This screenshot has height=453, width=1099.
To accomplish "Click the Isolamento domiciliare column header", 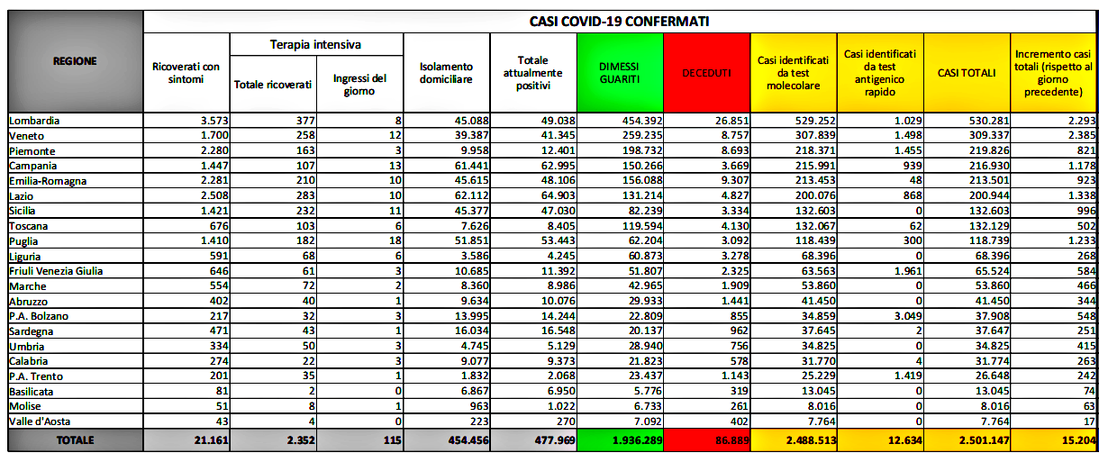I will (x=446, y=73).
